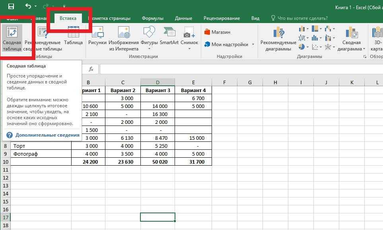This screenshot has height=230, width=383.
Task: Launch the Диаграммы dialog box launcher
Action: [365, 56]
